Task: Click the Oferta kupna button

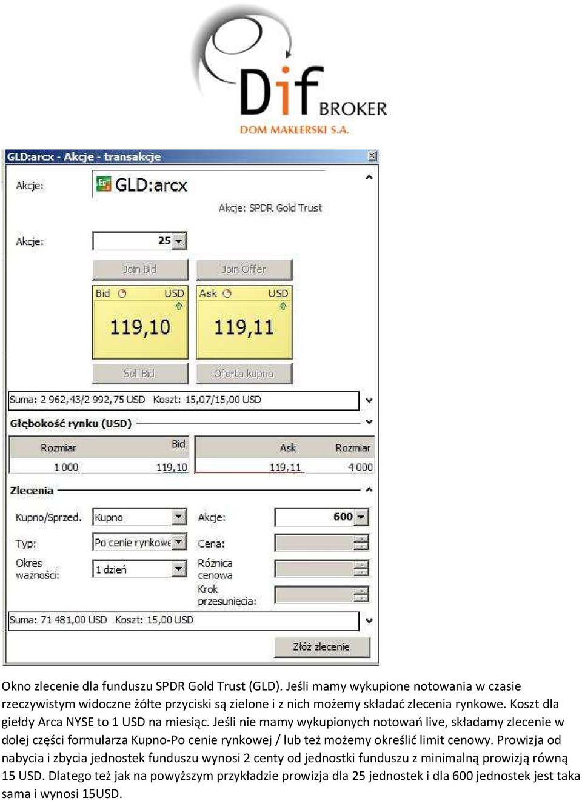Action: pyautogui.click(x=244, y=374)
